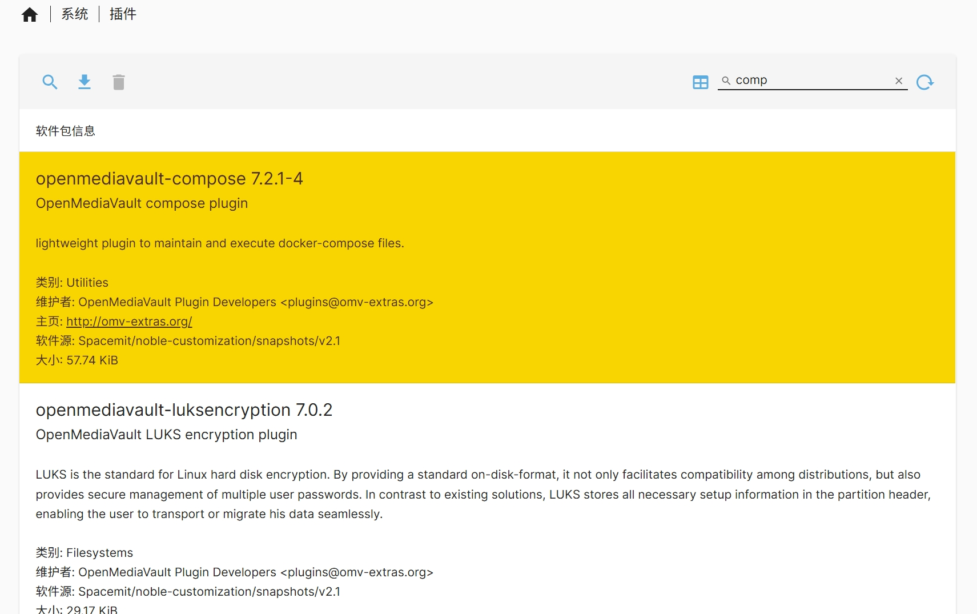977x614 pixels.
Task: Click the 大小: 29.17 KiB line
Action: [x=77, y=609]
